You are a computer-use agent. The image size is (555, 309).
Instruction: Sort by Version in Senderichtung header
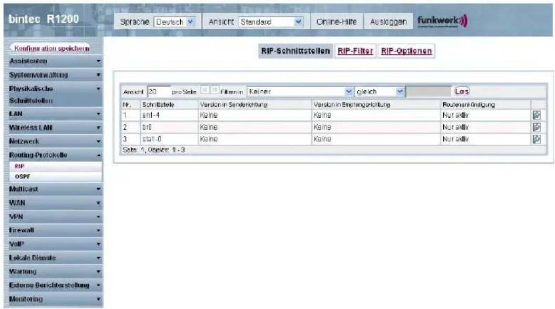233,105
